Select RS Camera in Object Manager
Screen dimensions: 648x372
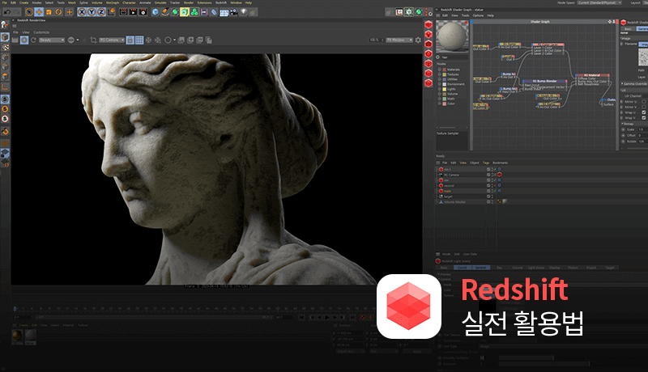[x=451, y=175]
